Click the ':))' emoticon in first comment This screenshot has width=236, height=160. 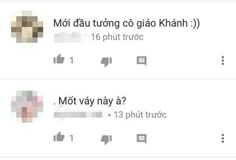tap(195, 24)
